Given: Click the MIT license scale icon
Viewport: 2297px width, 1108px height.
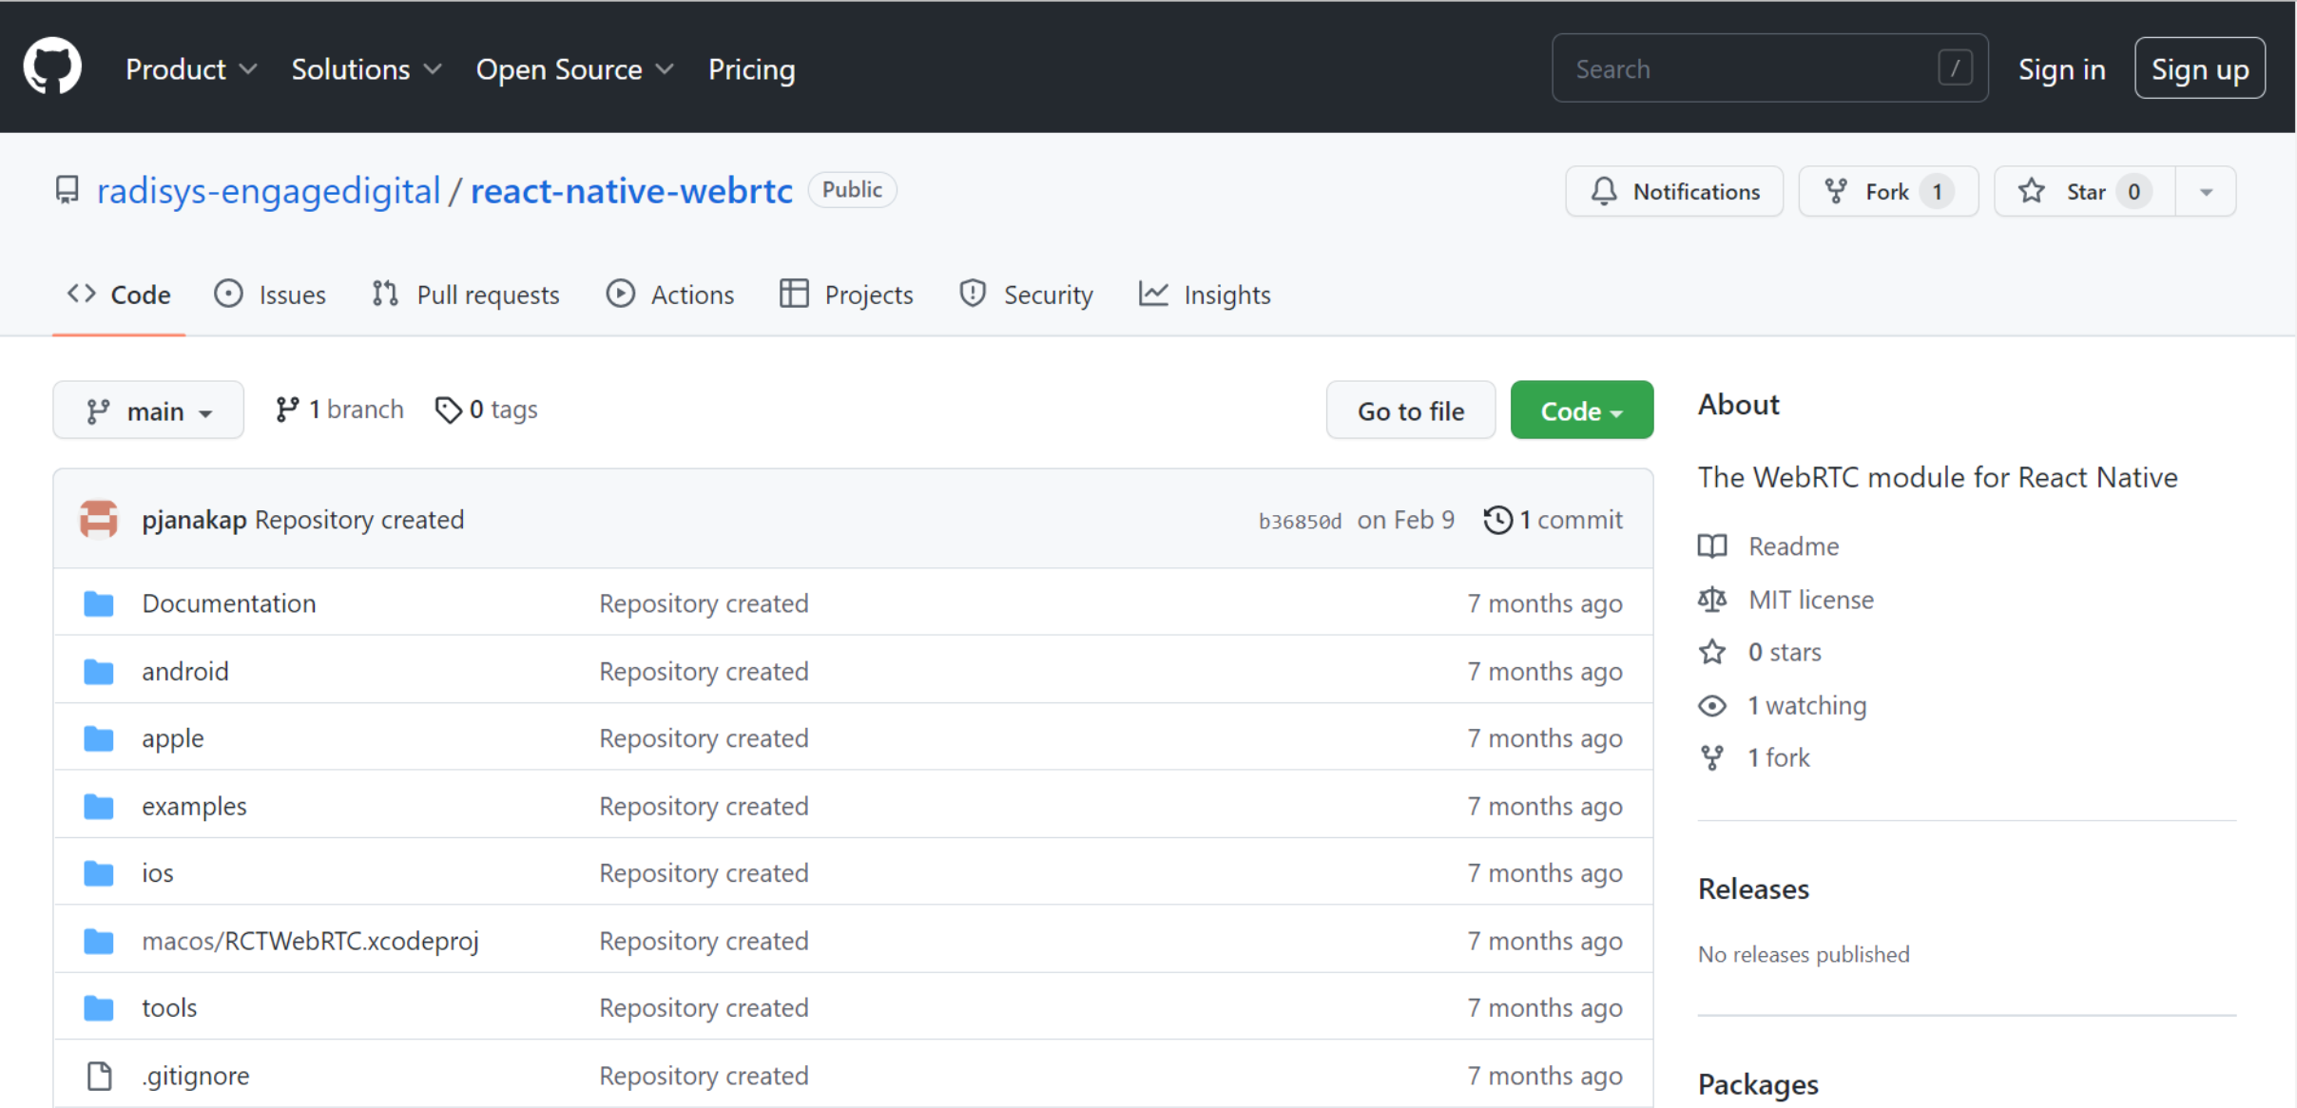Looking at the screenshot, I should (1712, 600).
